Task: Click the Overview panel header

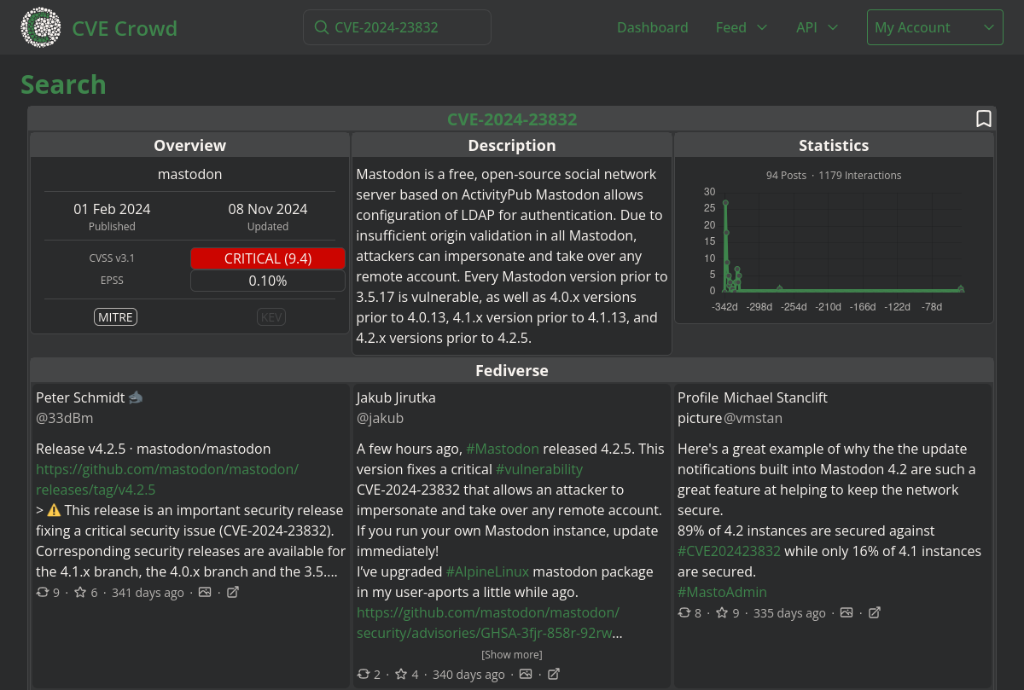Action: (x=190, y=145)
